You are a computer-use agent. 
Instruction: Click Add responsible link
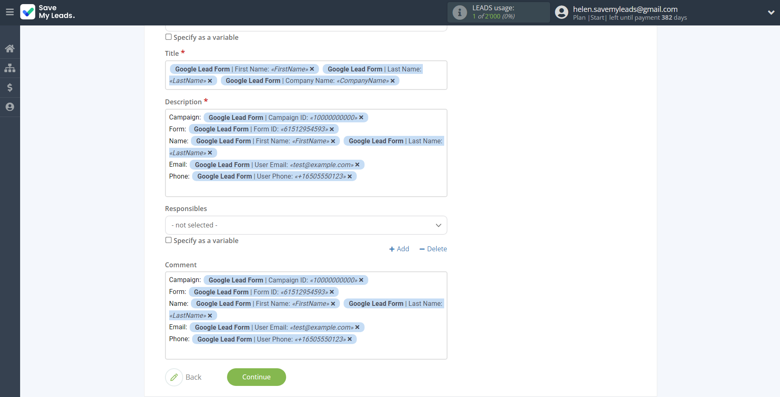tap(399, 249)
